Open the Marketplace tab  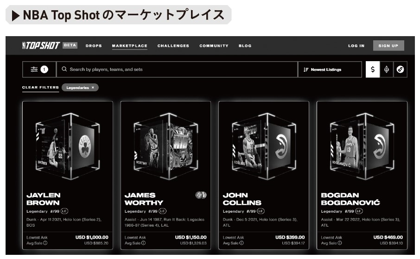130,46
